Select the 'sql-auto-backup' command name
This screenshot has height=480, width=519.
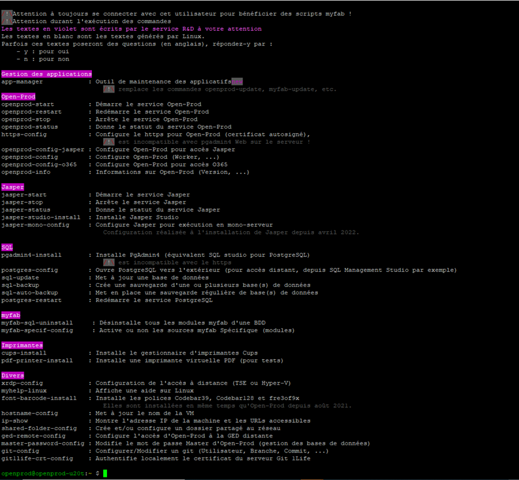click(x=30, y=293)
